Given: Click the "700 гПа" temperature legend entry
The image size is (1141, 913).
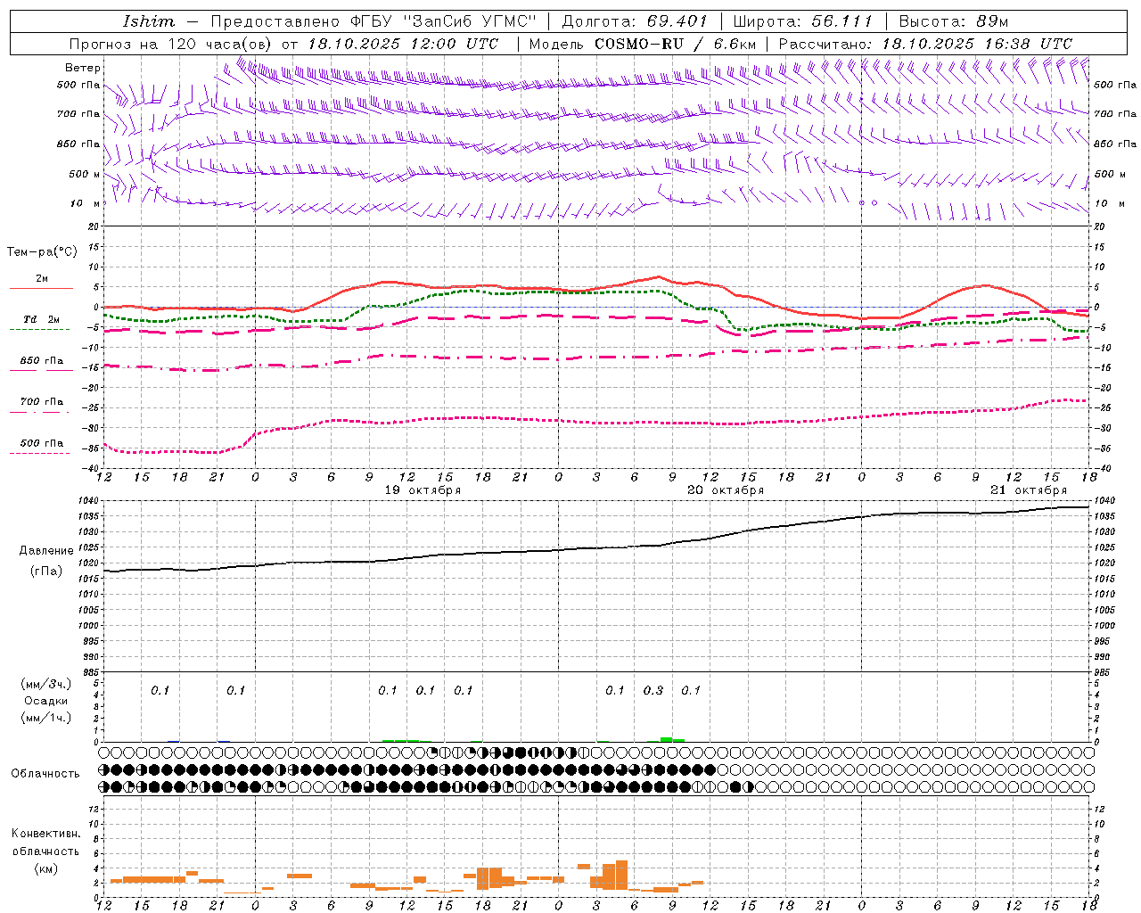Looking at the screenshot, I should [x=42, y=402].
